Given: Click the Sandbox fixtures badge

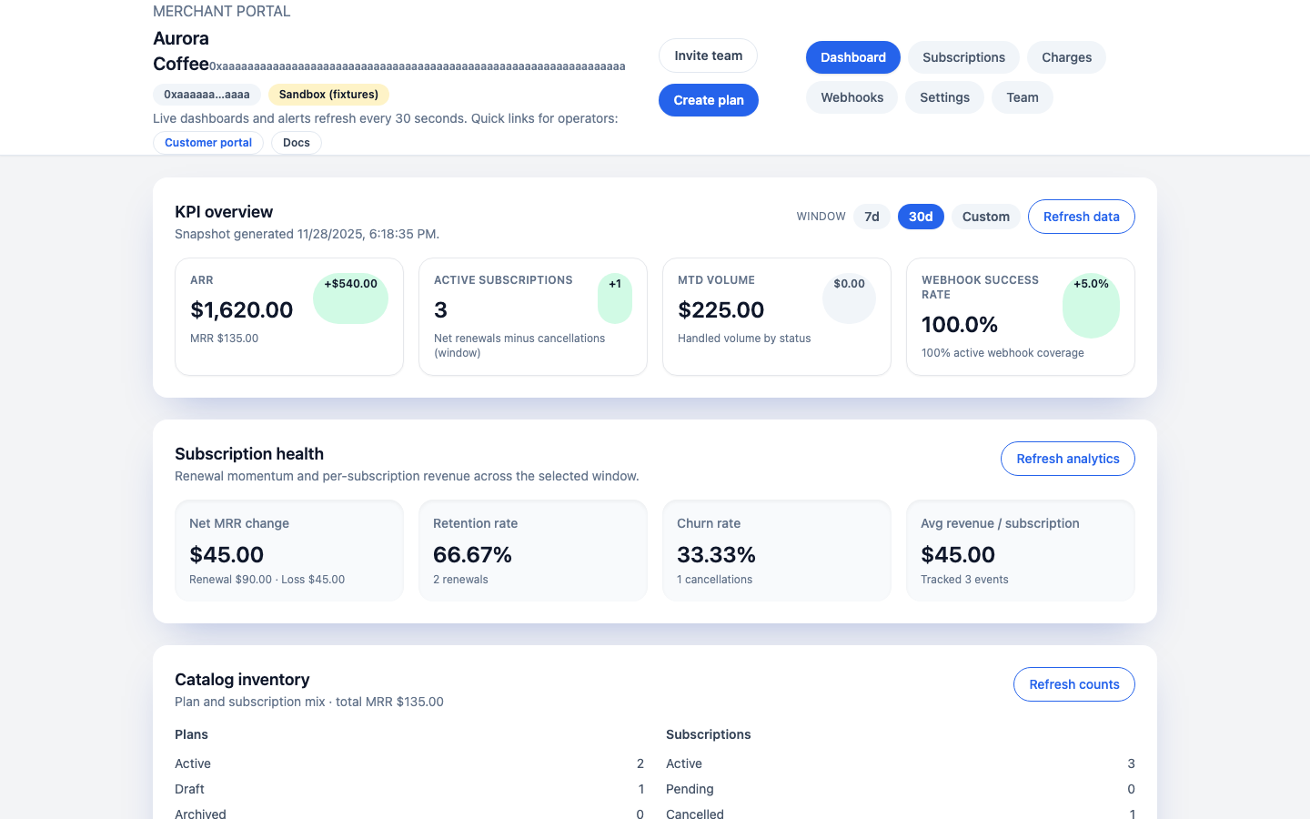Looking at the screenshot, I should 328,94.
